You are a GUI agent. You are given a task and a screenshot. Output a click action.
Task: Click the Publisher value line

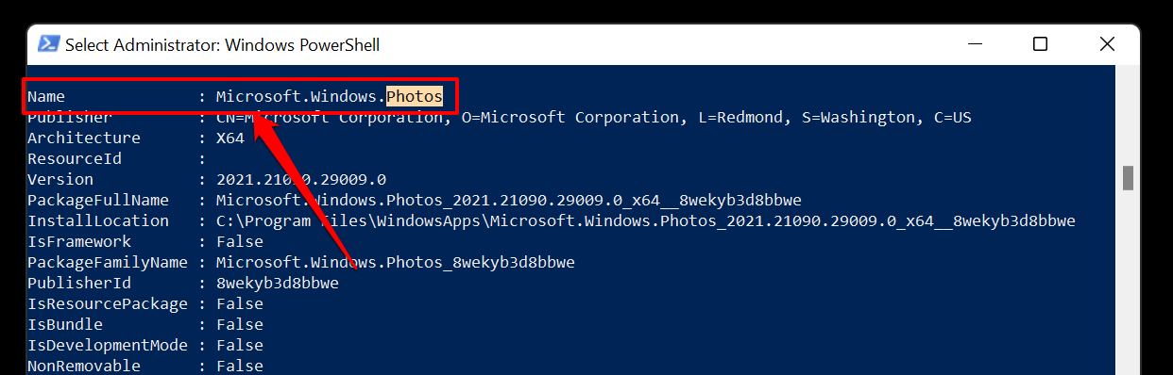click(594, 117)
